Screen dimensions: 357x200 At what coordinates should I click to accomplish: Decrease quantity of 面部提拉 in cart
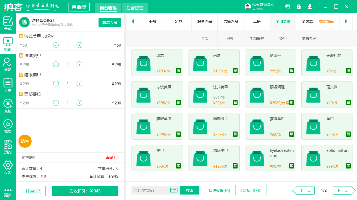(x=56, y=103)
